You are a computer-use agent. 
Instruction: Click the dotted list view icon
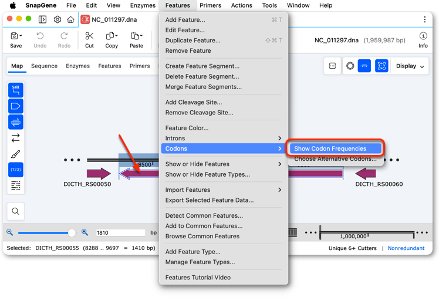tap(16, 185)
